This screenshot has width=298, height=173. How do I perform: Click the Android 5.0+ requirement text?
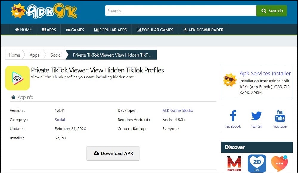click(174, 120)
